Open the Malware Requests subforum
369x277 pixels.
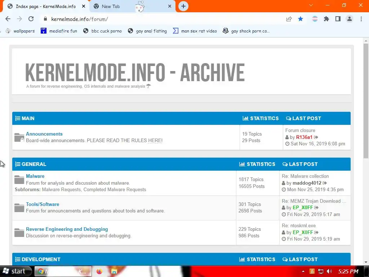tap(61, 190)
